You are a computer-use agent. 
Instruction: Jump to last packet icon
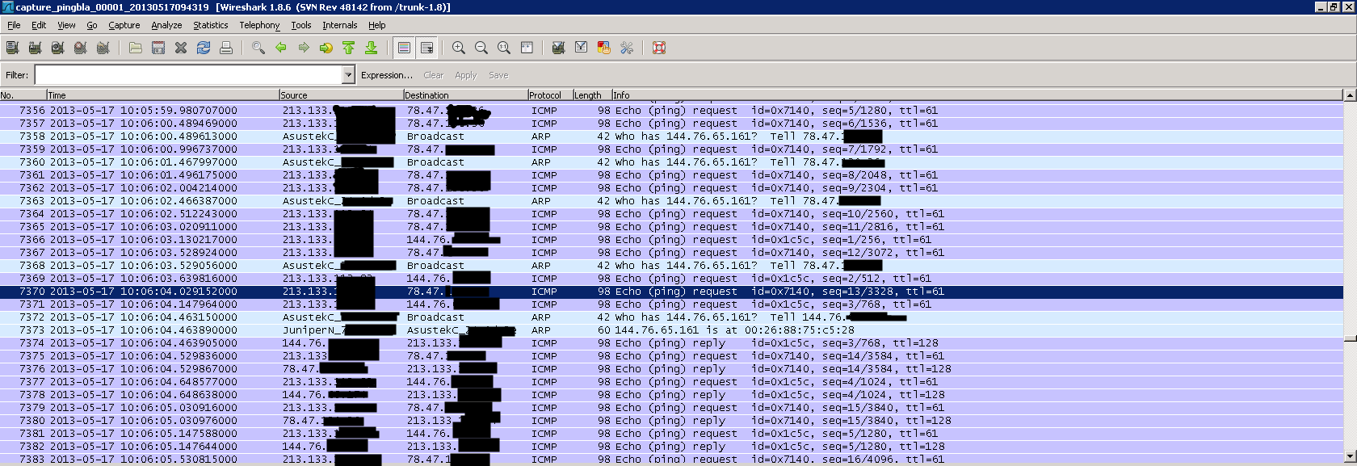[x=372, y=48]
